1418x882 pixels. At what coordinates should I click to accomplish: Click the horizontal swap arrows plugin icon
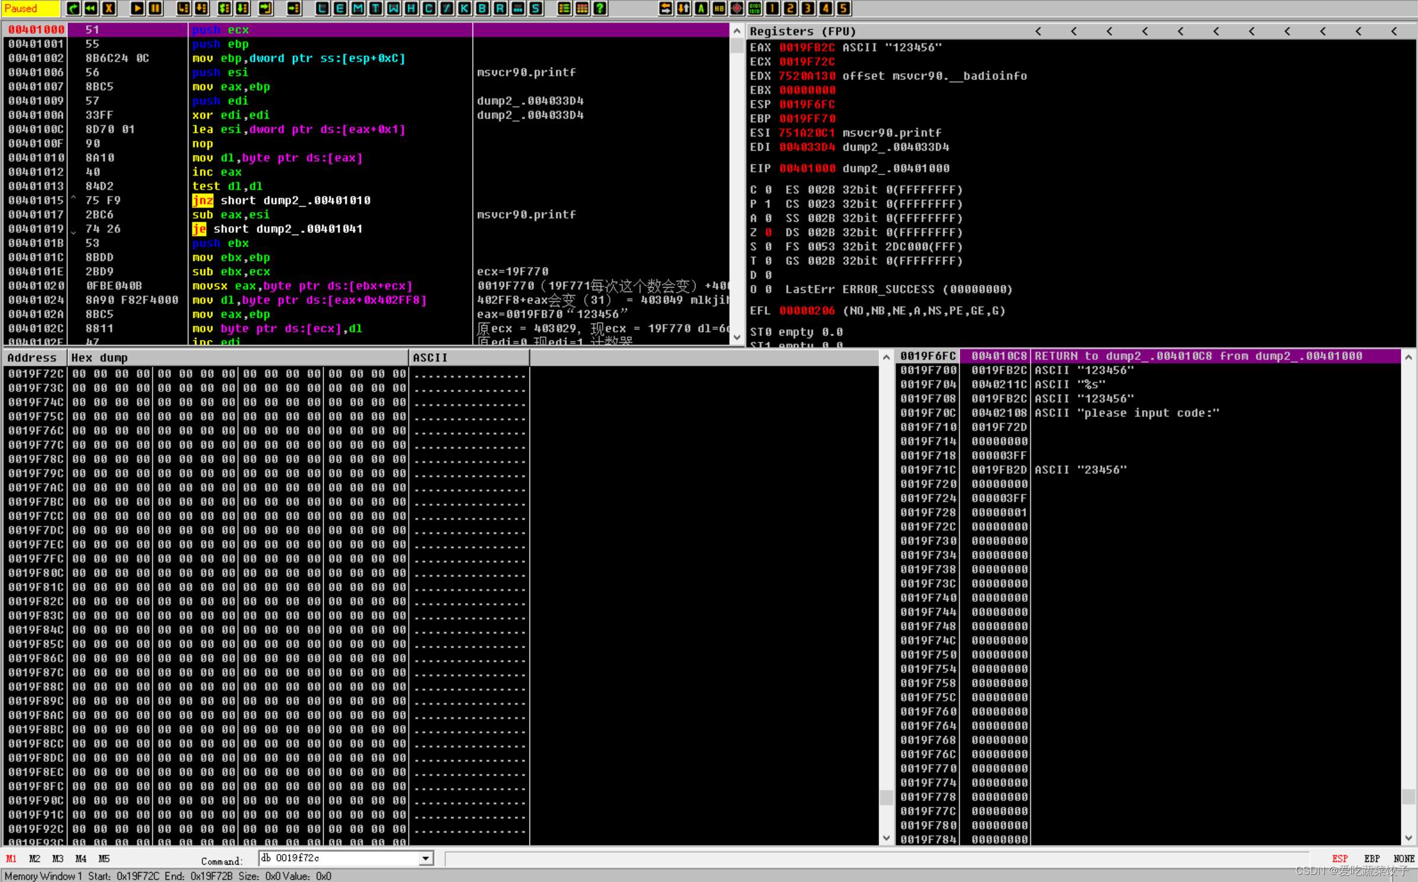[665, 8]
